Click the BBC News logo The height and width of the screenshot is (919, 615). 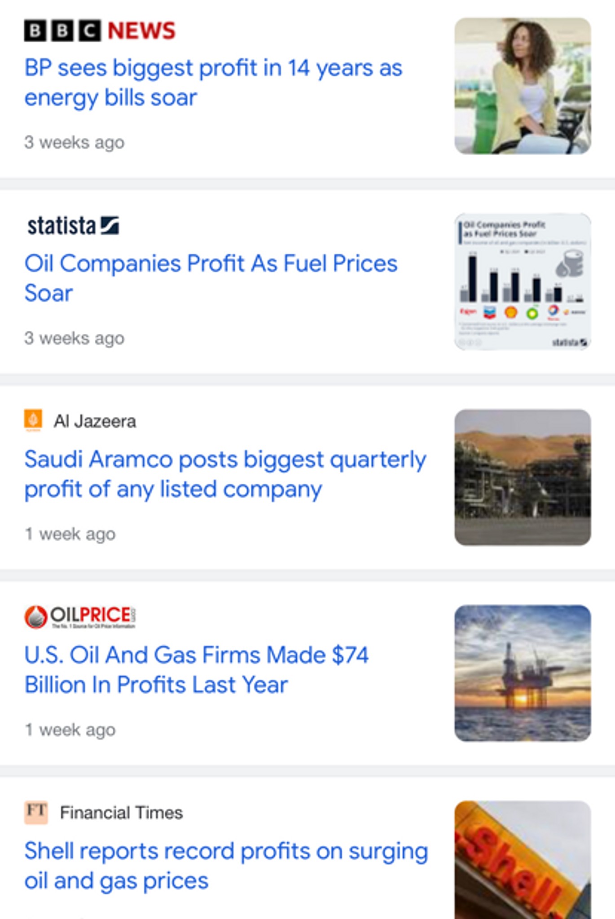[x=99, y=31]
